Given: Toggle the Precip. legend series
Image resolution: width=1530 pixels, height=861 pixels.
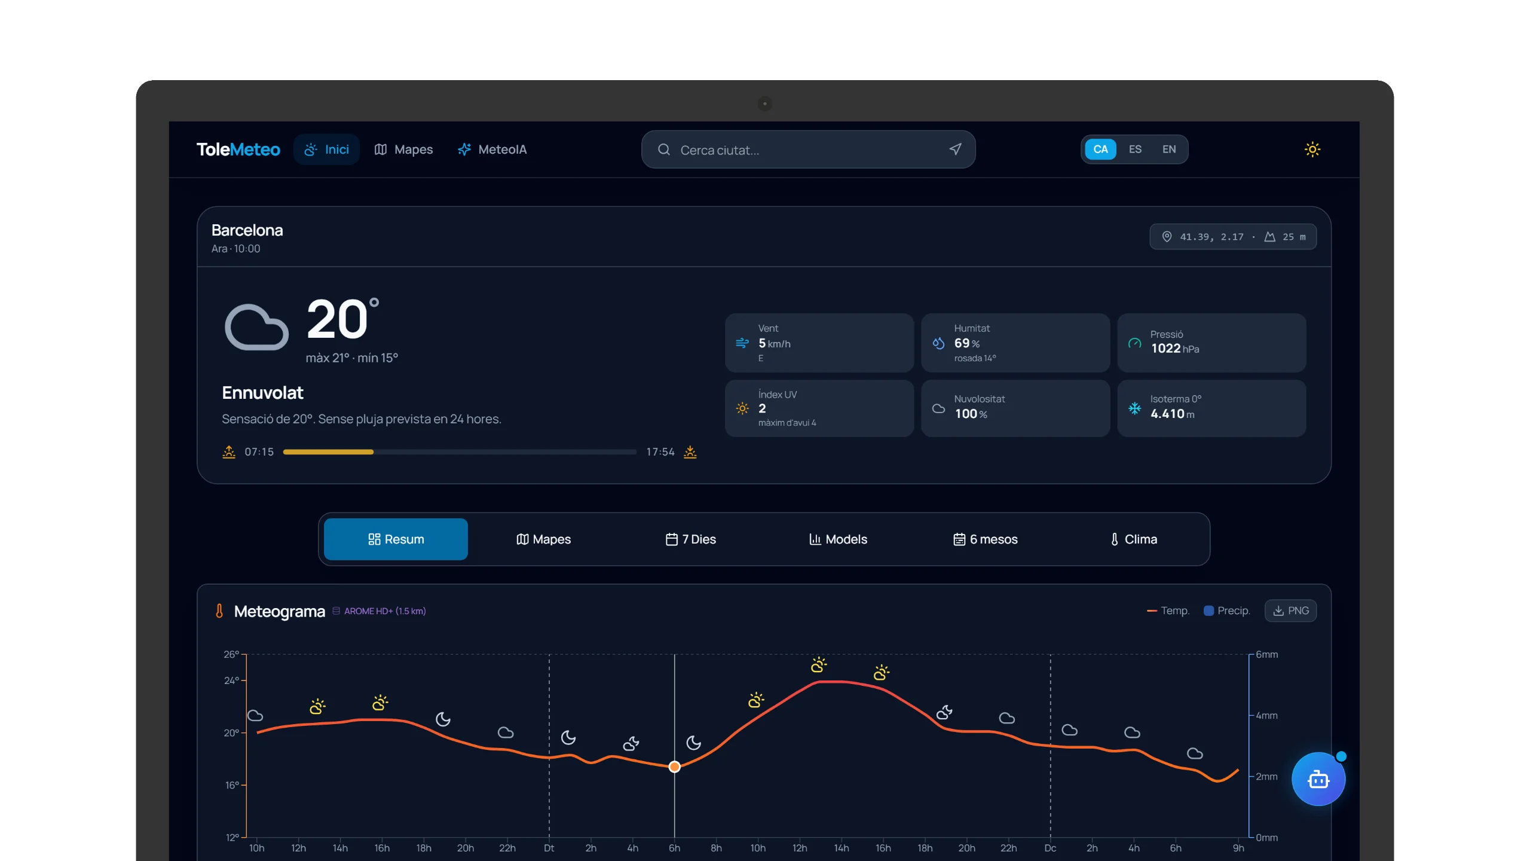Looking at the screenshot, I should point(1226,610).
